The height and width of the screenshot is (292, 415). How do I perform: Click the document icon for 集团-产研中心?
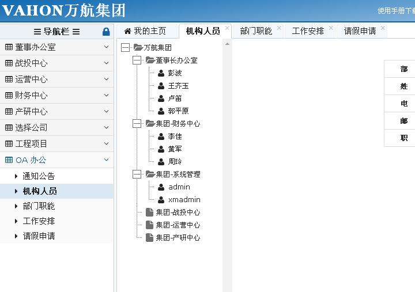click(150, 238)
